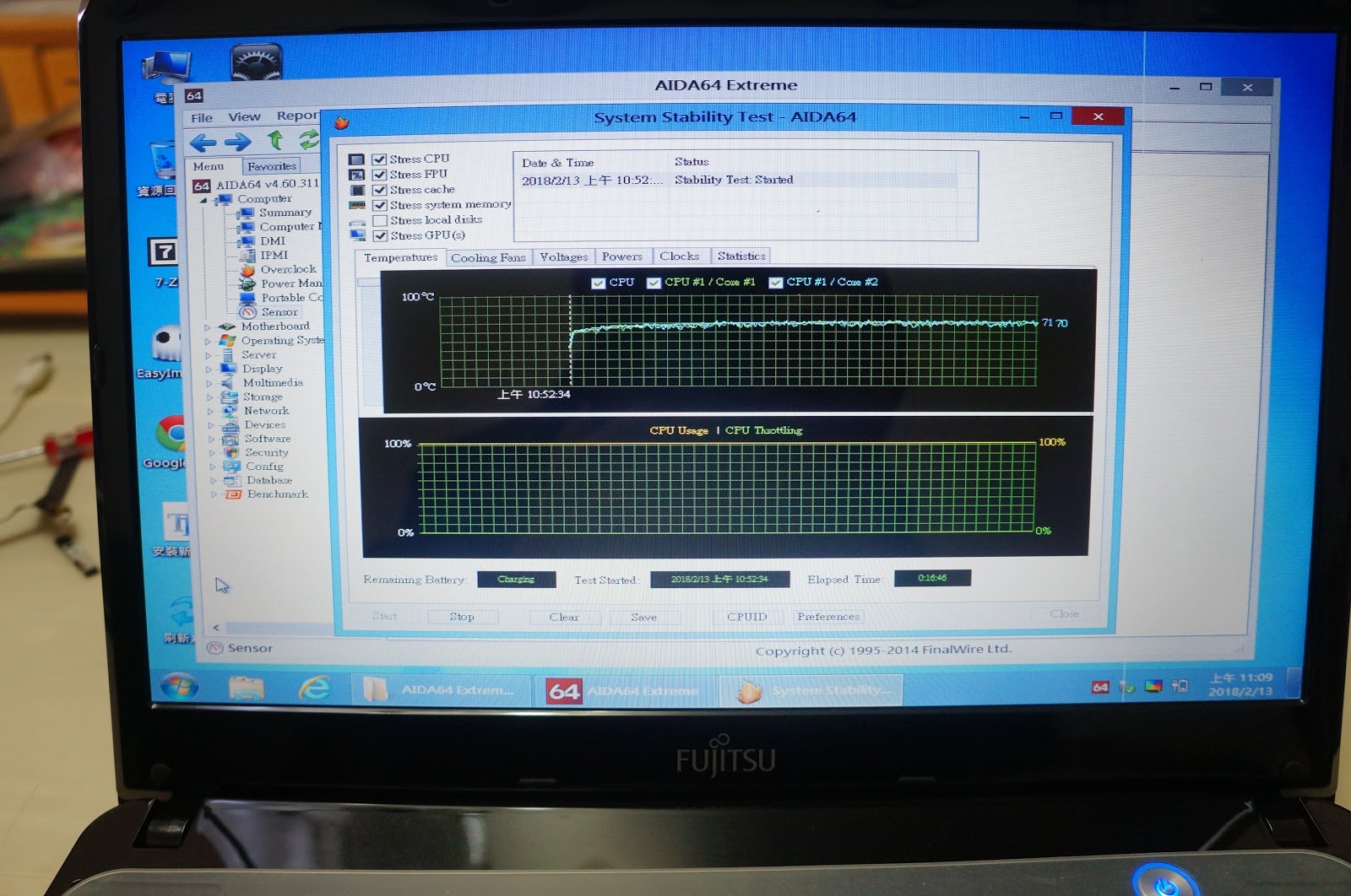Expand the Server tree node
1351x896 pixels.
pos(209,356)
